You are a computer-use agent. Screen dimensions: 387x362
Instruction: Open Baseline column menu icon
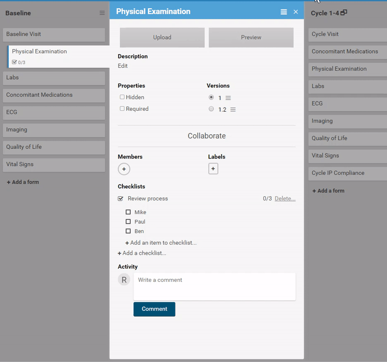point(102,13)
